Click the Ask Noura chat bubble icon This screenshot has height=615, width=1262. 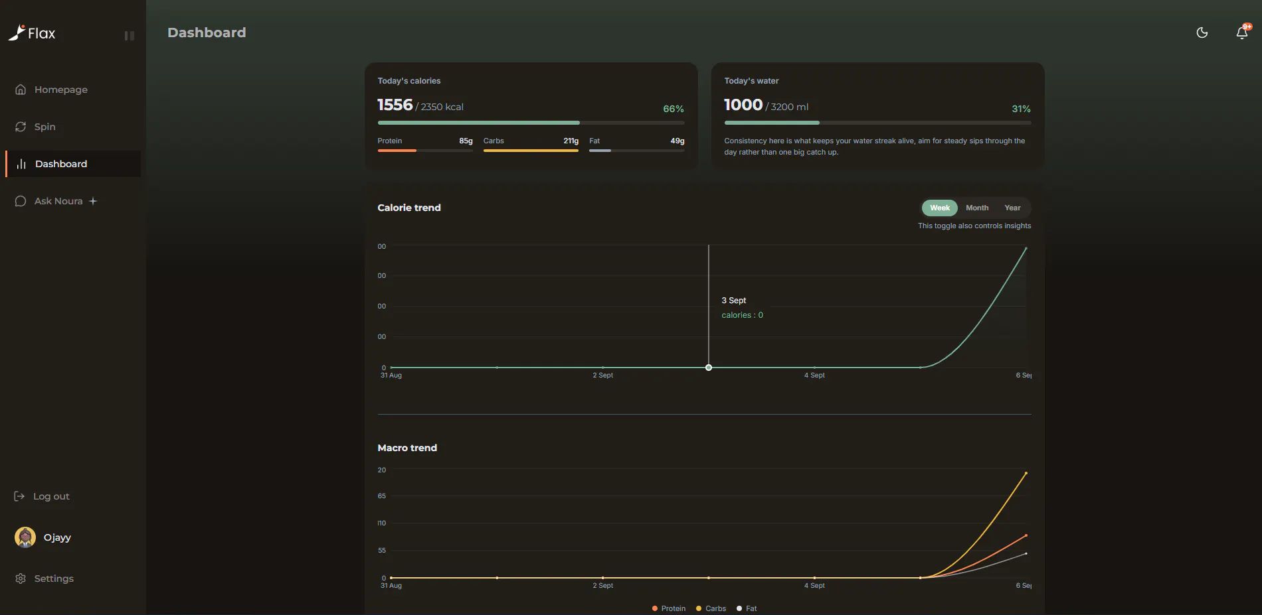point(21,201)
